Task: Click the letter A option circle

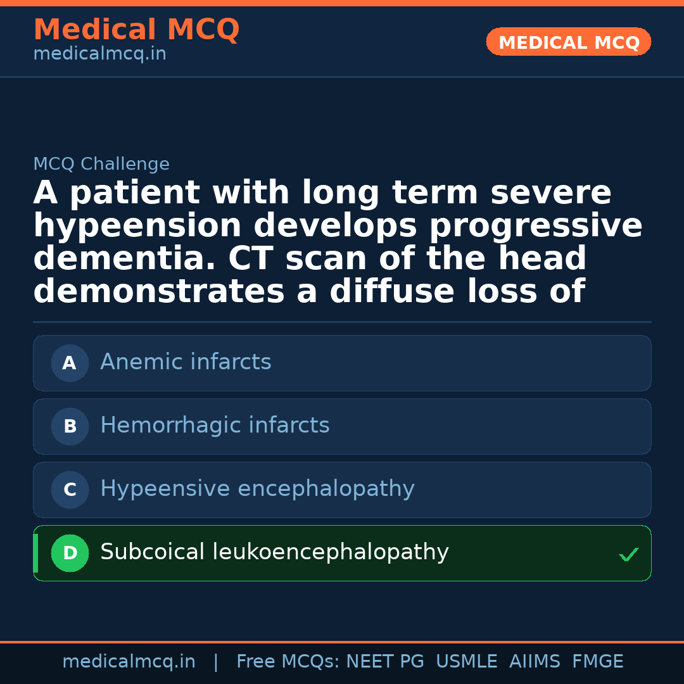Action: click(x=70, y=363)
